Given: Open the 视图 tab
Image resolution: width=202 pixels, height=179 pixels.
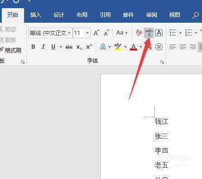Looking at the screenshot, I should point(175,15).
